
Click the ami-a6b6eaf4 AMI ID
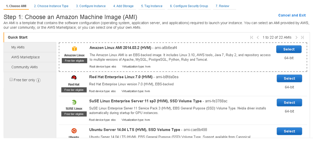(x=166, y=48)
